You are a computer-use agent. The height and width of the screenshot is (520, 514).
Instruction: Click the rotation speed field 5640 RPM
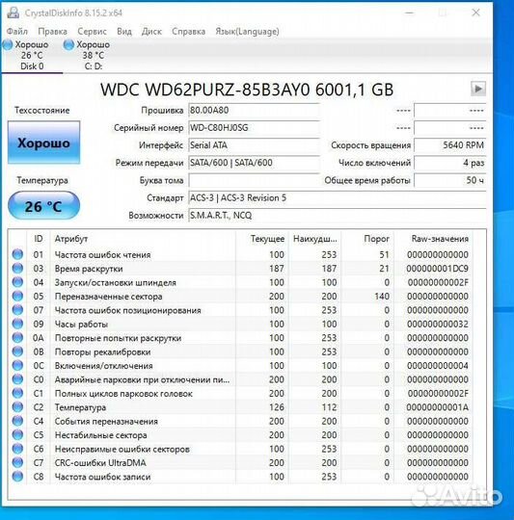click(x=450, y=145)
